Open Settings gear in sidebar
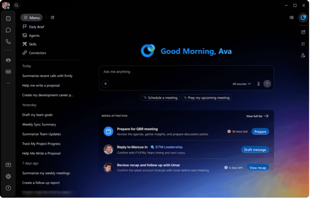The width and height of the screenshot is (311, 199). coord(8,176)
